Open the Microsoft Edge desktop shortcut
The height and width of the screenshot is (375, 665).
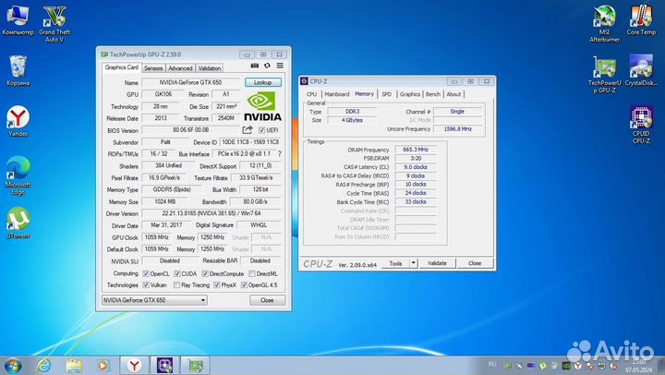coord(18,175)
